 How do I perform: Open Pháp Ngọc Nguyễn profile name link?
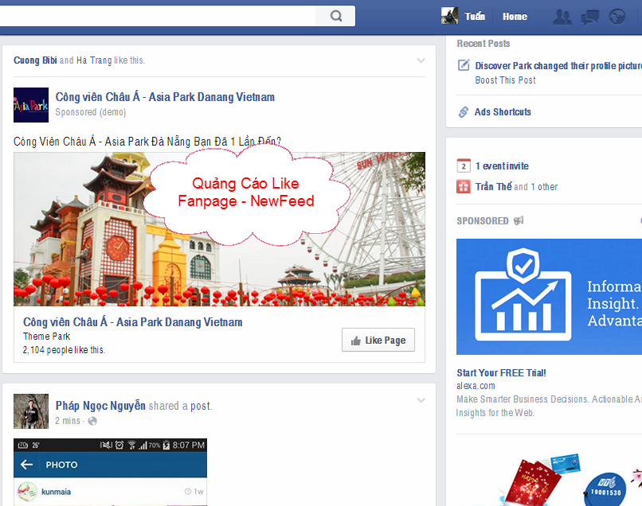[x=100, y=406]
